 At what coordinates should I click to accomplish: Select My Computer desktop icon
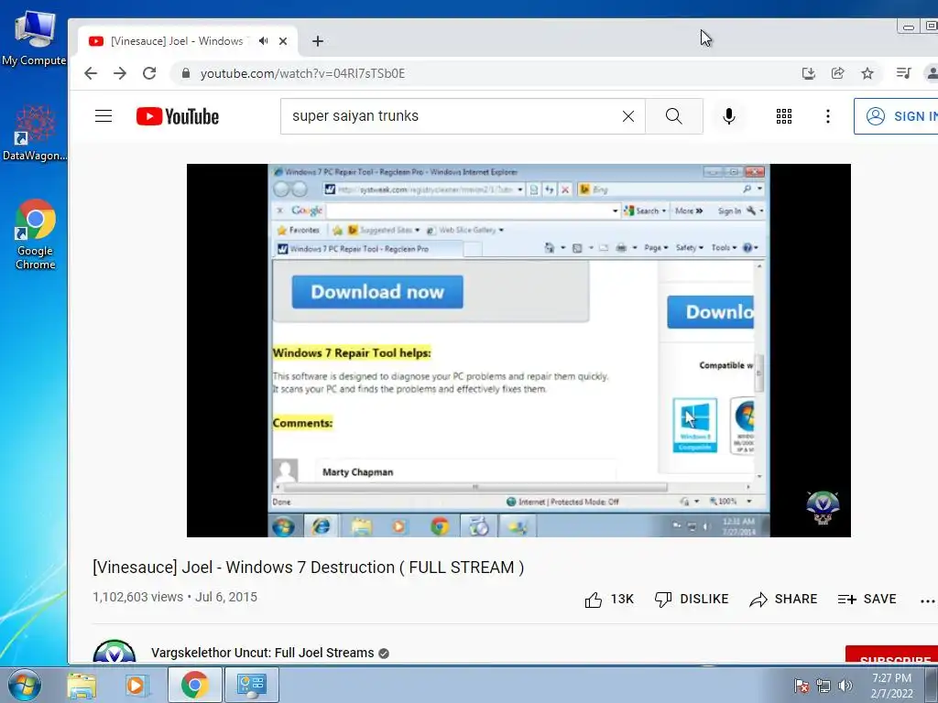(34, 37)
